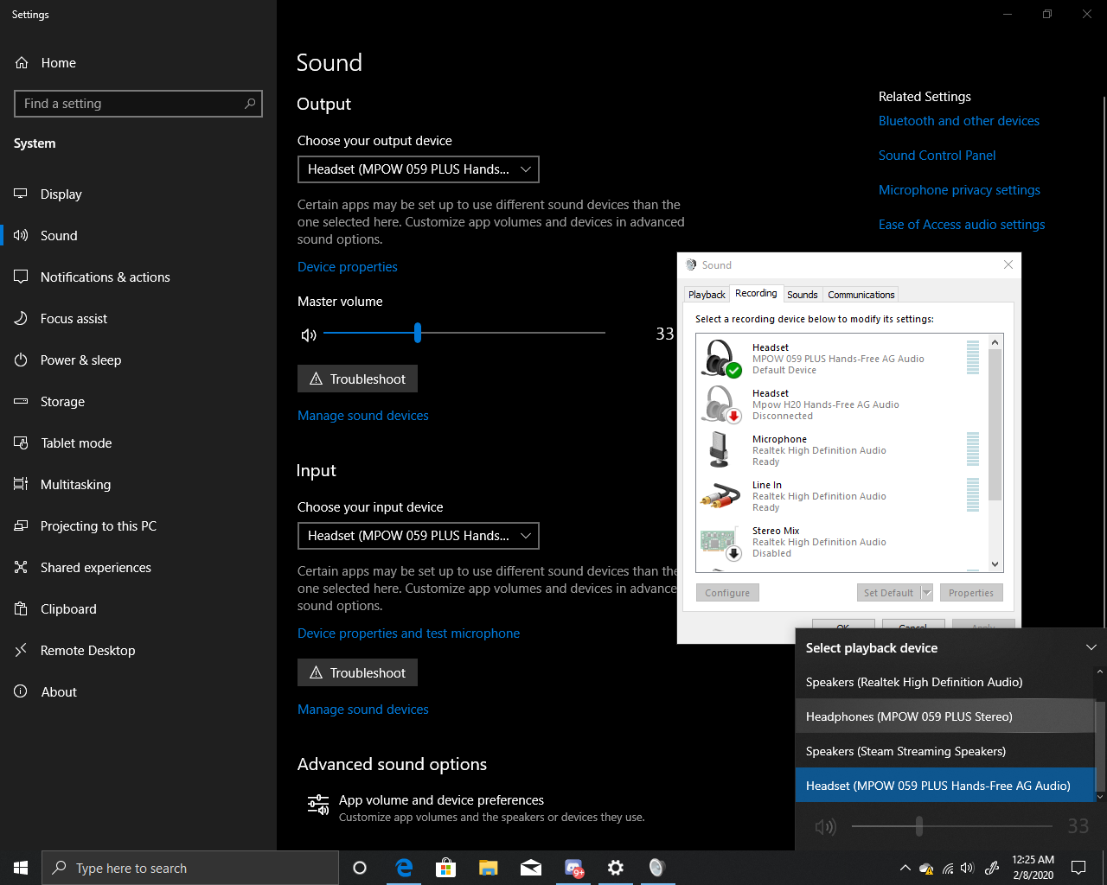The image size is (1107, 885).
Task: Switch to the Playback tab
Action: click(707, 295)
